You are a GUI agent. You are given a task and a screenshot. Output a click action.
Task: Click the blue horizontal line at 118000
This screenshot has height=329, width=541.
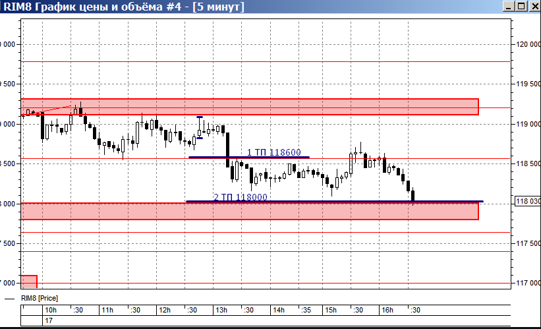[334, 202]
